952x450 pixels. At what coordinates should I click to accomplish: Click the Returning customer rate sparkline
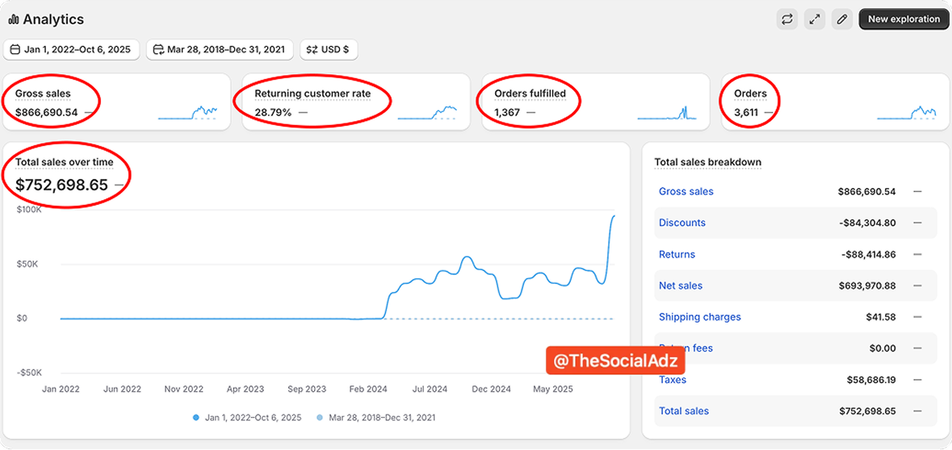[x=427, y=113]
